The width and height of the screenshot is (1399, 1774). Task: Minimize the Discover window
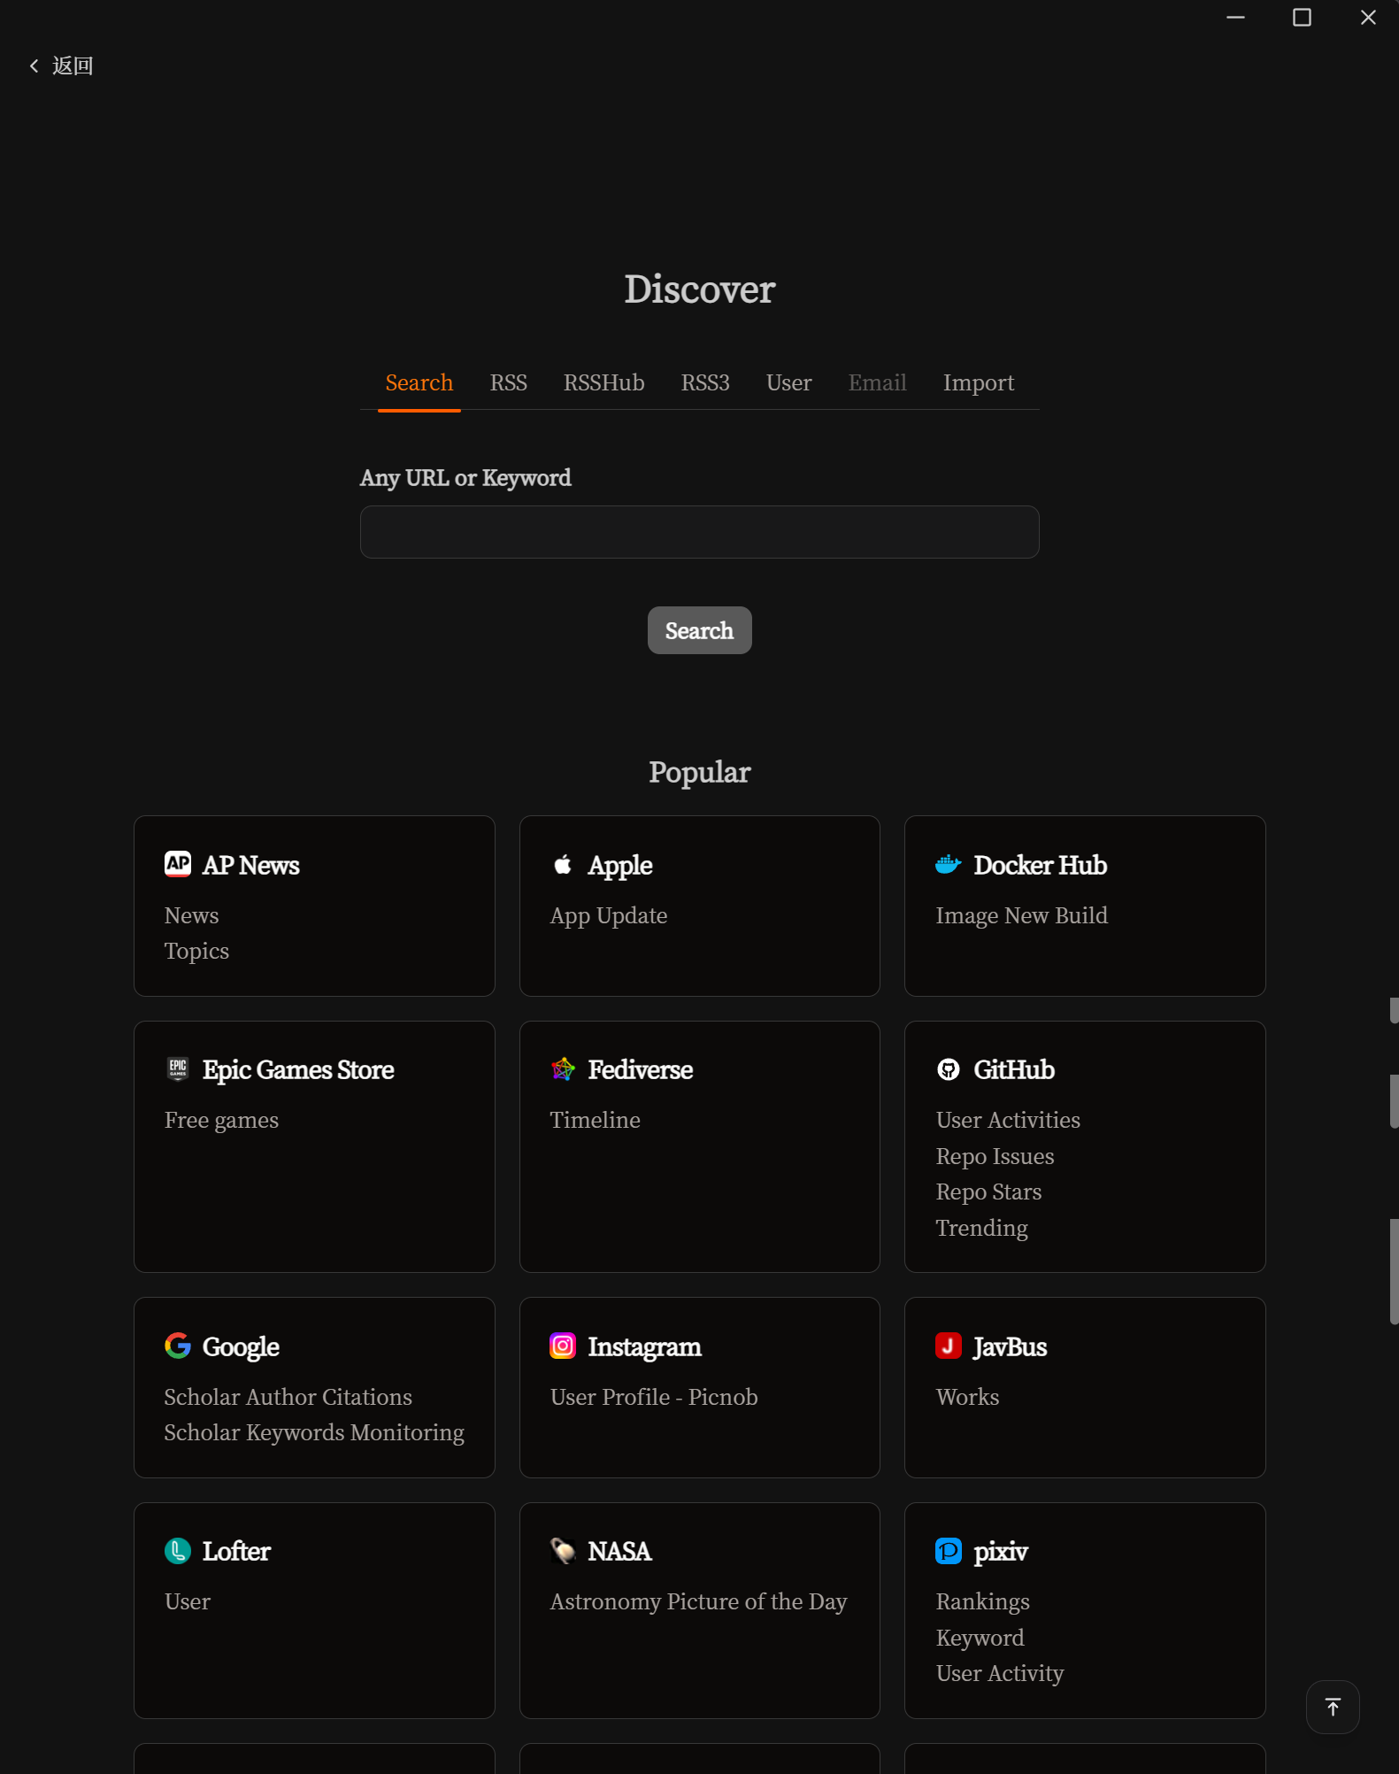1235,18
